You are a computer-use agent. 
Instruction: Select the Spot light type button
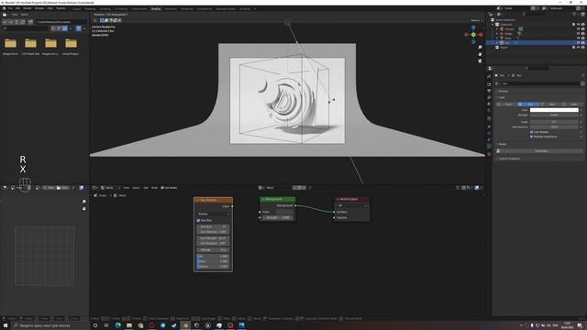tap(550, 104)
